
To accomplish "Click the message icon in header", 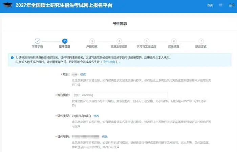I will [x=220, y=5].
